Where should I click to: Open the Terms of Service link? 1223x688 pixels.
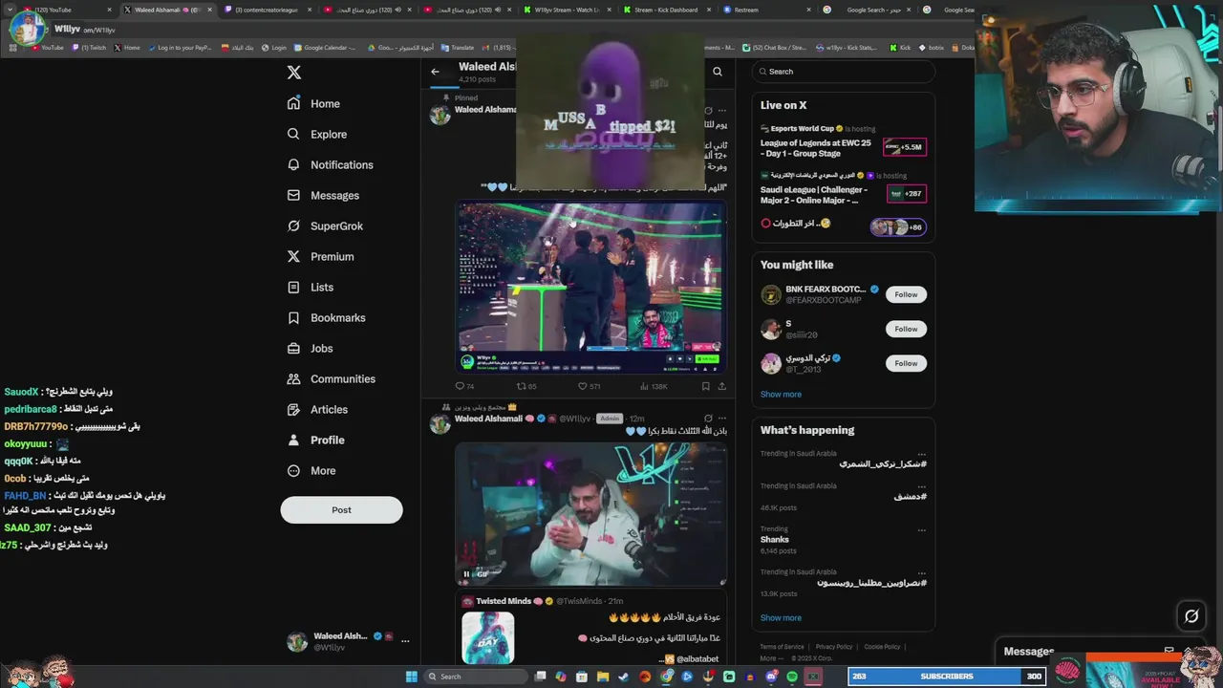[x=782, y=647]
